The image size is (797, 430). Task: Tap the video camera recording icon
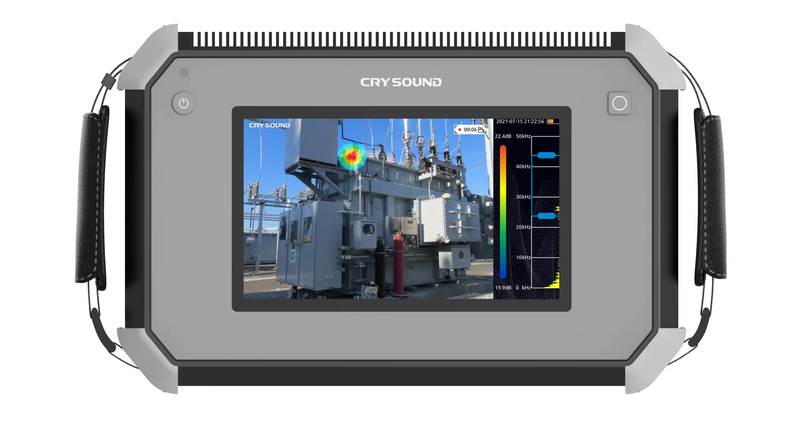[481, 130]
